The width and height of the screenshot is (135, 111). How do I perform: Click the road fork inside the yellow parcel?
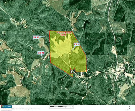69,53
